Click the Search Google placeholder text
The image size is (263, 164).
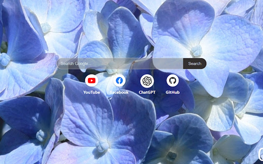click(76, 63)
